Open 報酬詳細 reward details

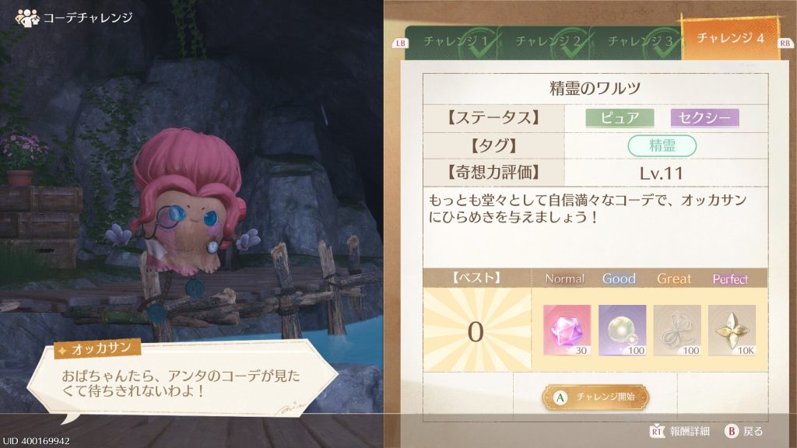pyautogui.click(x=680, y=431)
